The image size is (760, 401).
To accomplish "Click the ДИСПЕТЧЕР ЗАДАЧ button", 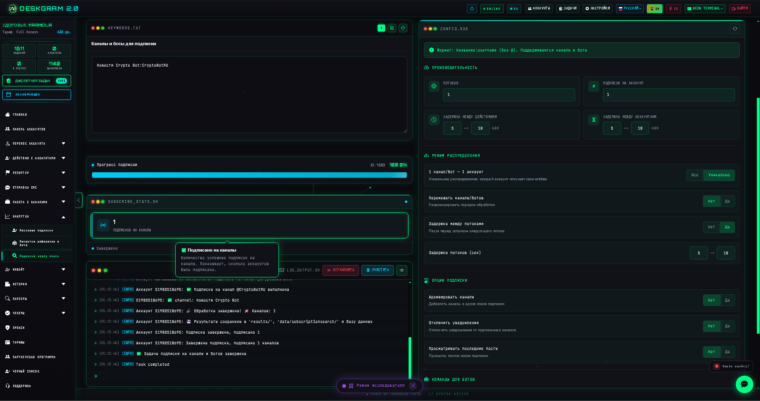I will [36, 81].
